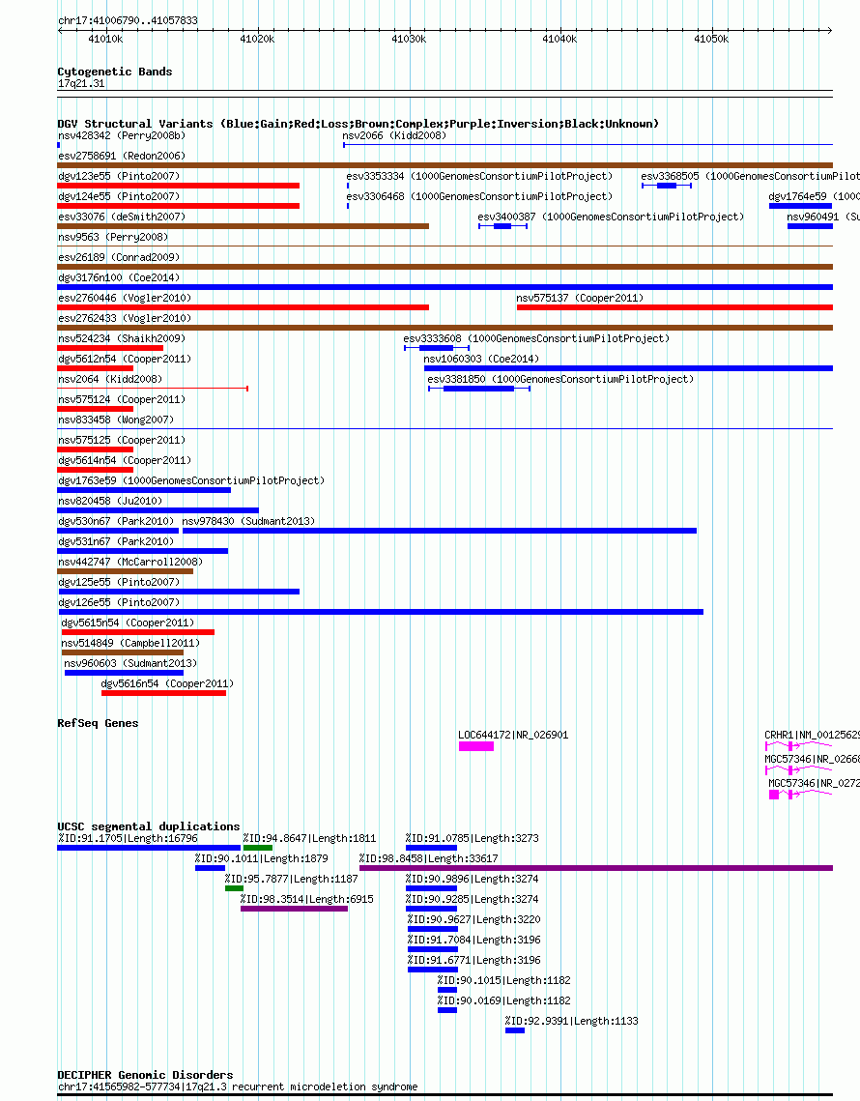Open the esv3306468 variant entry

coord(479,196)
